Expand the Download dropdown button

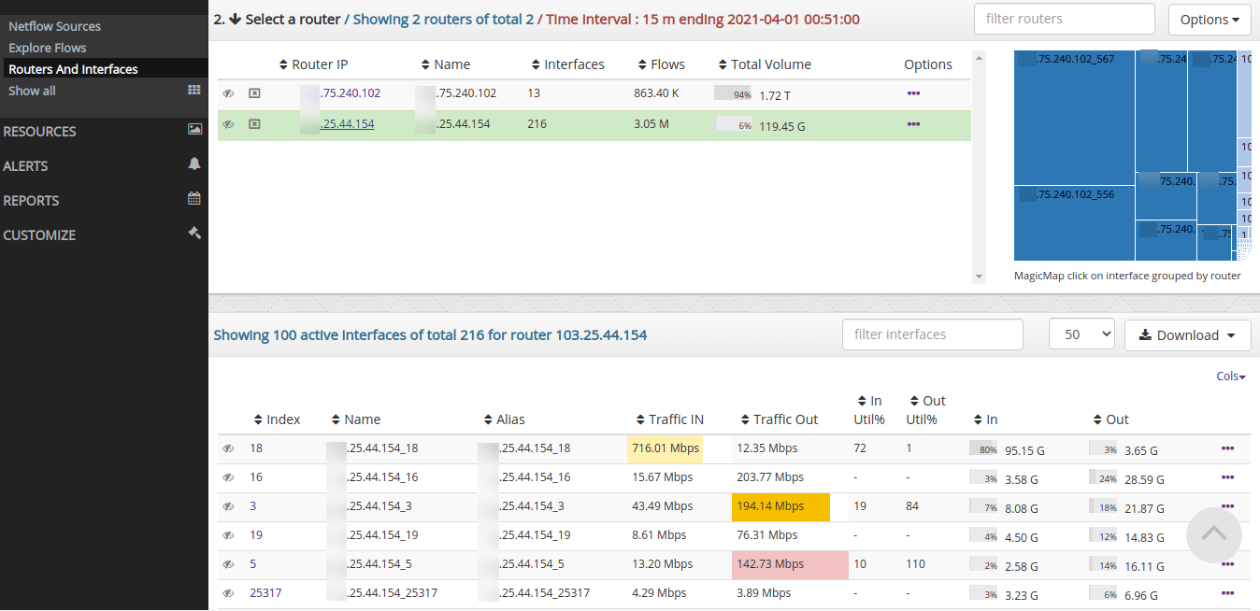[x=1187, y=334]
